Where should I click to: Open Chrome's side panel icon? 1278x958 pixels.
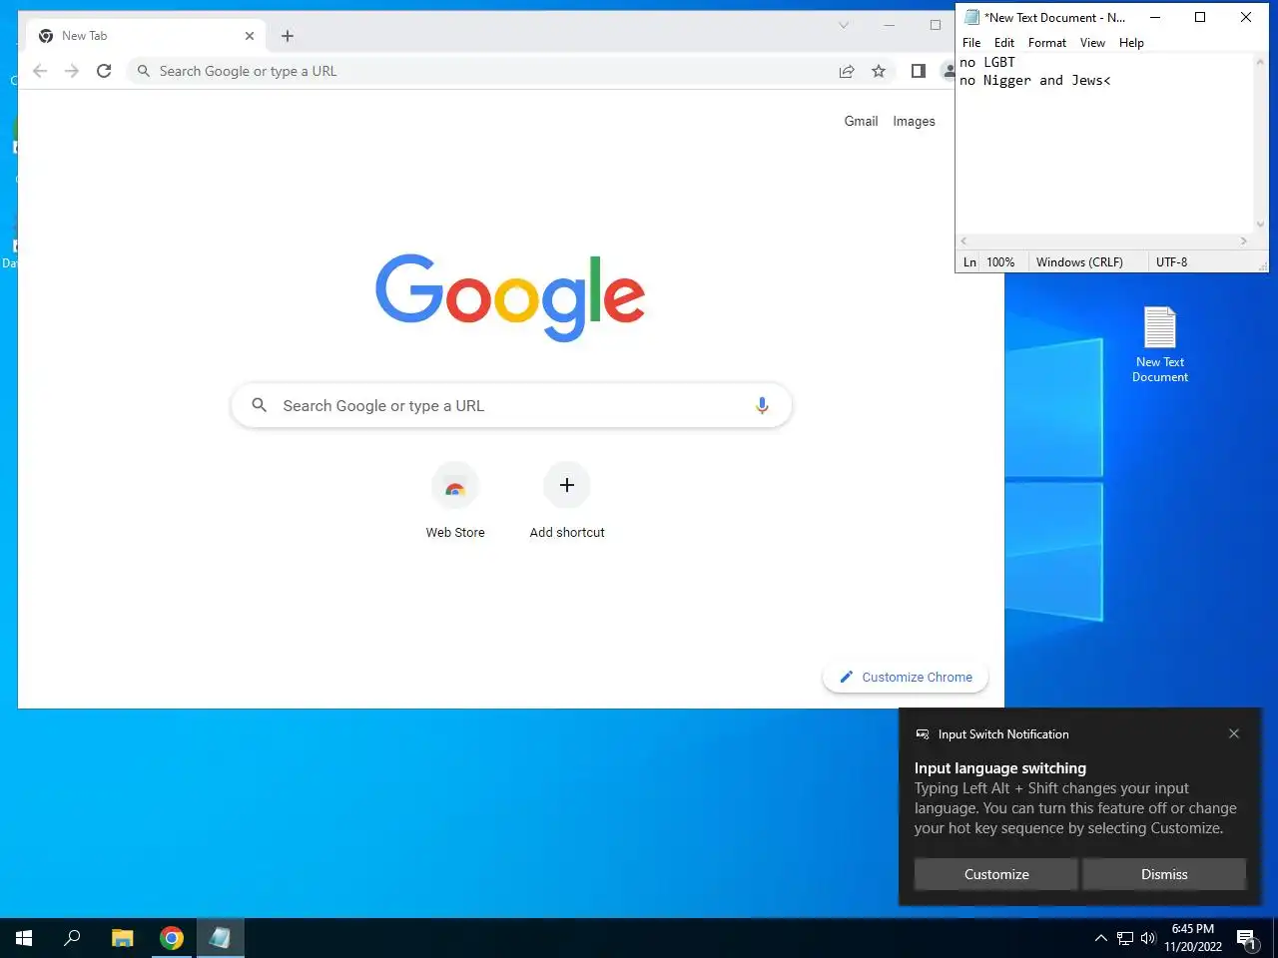(919, 71)
